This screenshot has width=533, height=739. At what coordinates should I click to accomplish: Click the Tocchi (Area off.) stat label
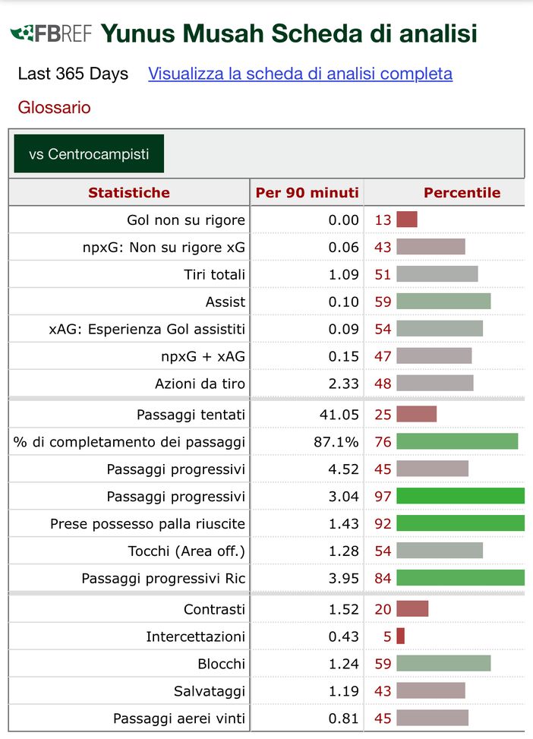click(x=187, y=551)
